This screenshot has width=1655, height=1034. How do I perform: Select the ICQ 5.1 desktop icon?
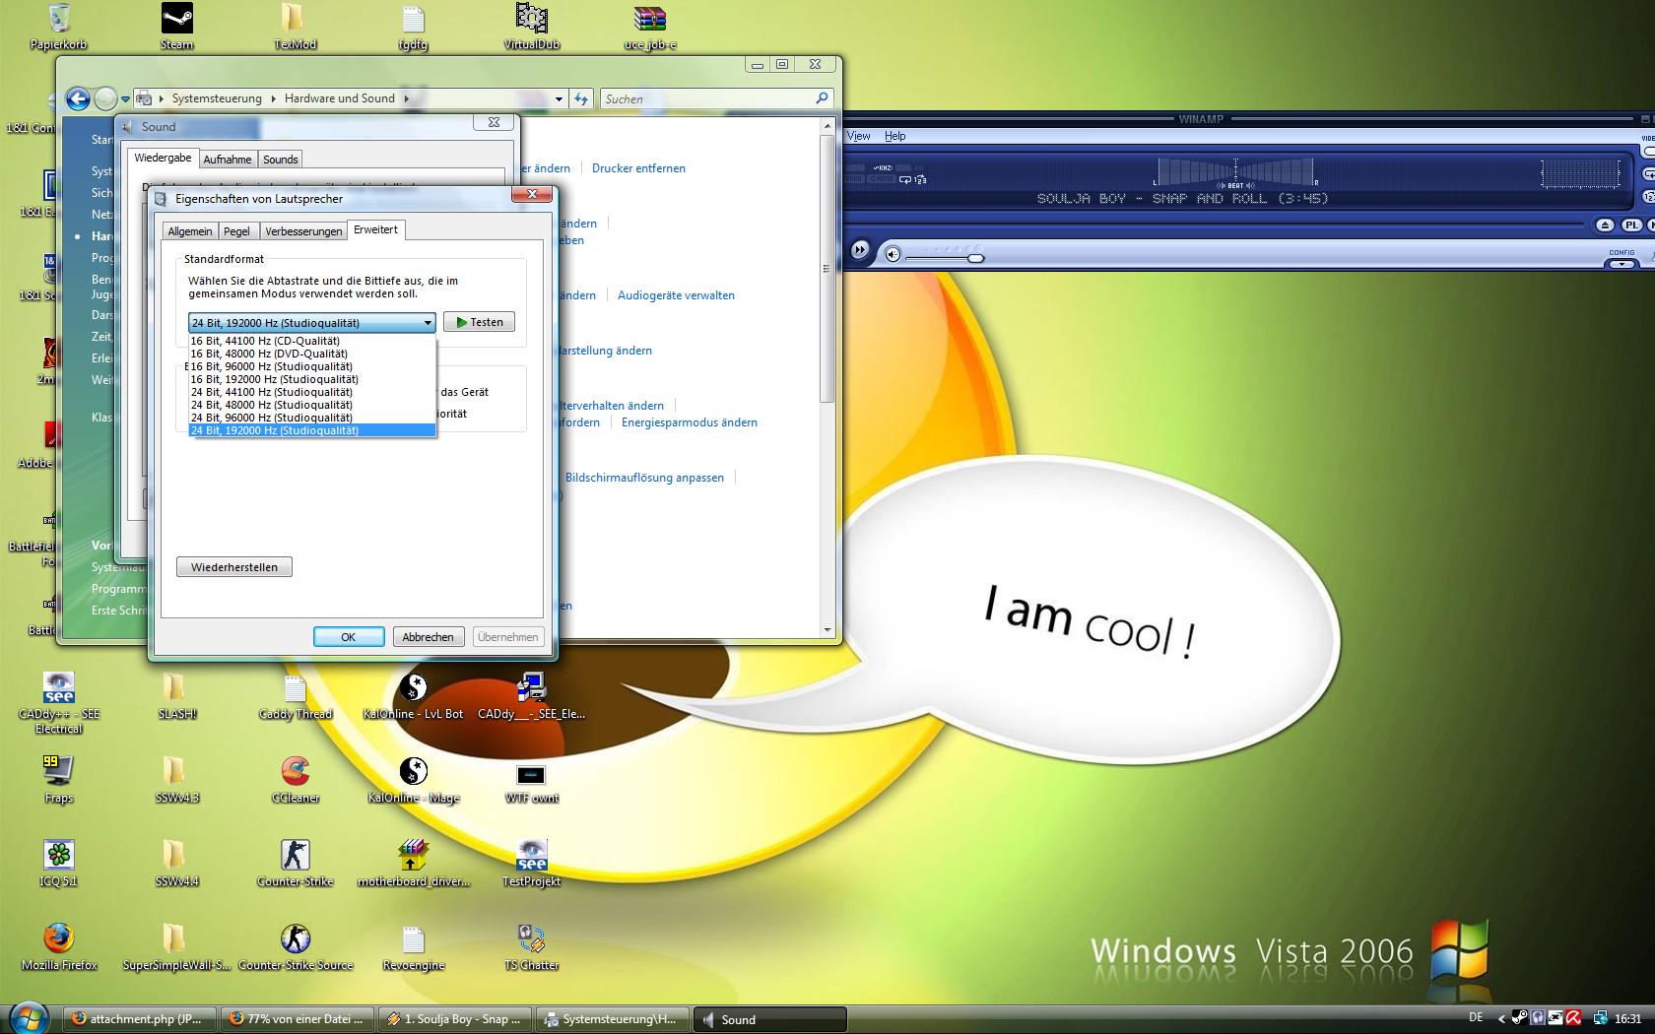click(x=58, y=863)
